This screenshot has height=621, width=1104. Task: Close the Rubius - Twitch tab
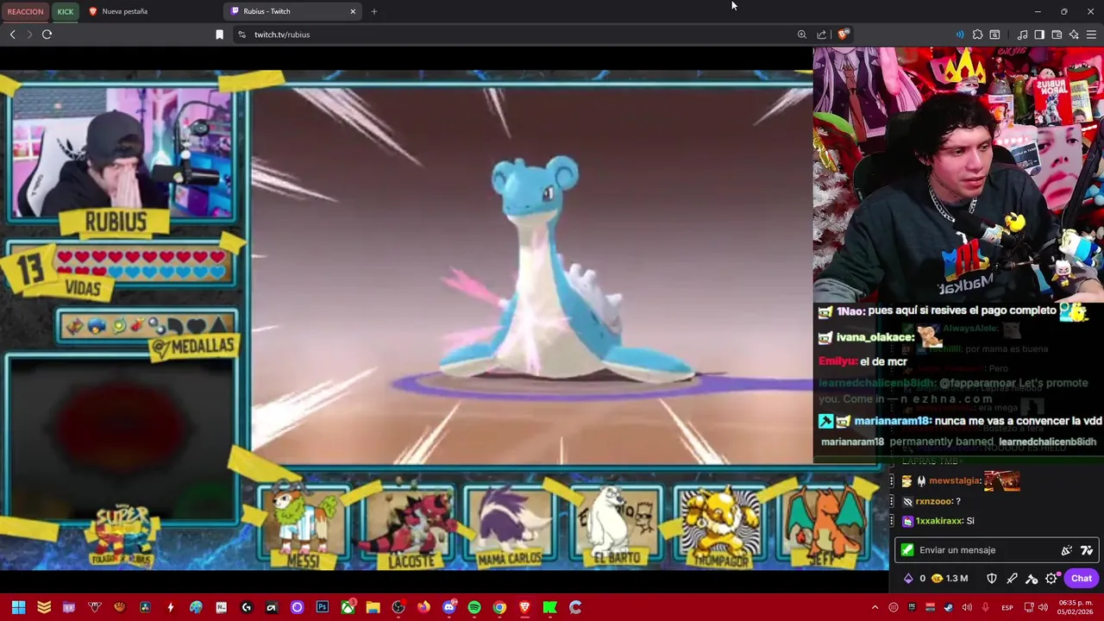353,11
